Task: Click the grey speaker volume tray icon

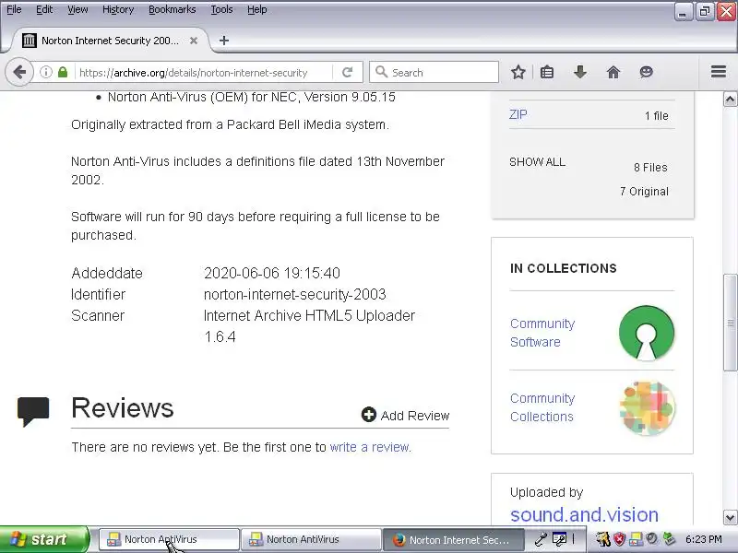Action: (x=652, y=539)
